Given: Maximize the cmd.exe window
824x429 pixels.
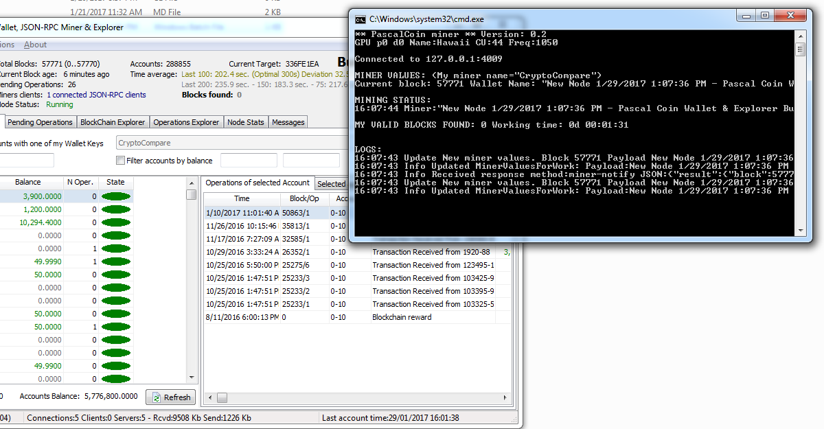Looking at the screenshot, I should coord(766,14).
